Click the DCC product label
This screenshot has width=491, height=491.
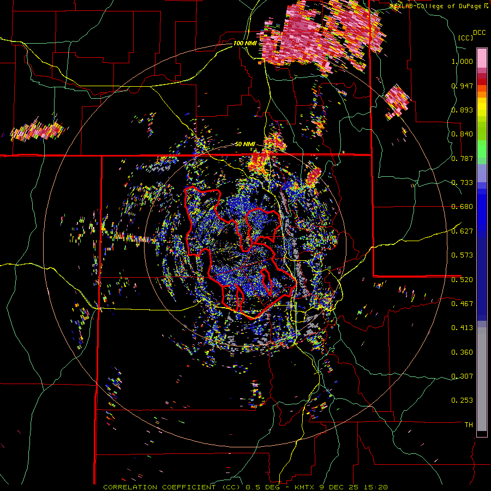[480, 33]
